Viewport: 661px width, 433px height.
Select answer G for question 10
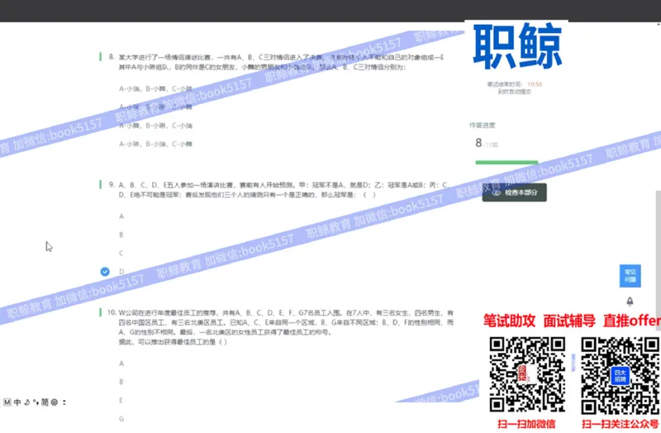(121, 419)
